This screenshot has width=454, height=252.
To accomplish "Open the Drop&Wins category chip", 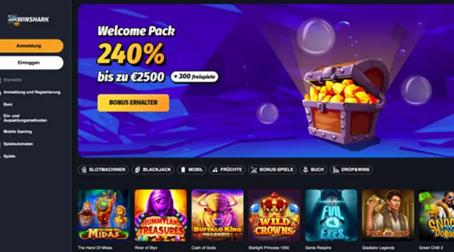I will 351,170.
